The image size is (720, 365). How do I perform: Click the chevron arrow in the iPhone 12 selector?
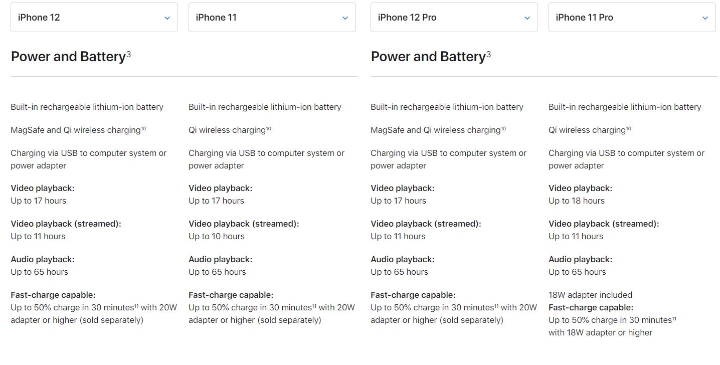(x=167, y=18)
